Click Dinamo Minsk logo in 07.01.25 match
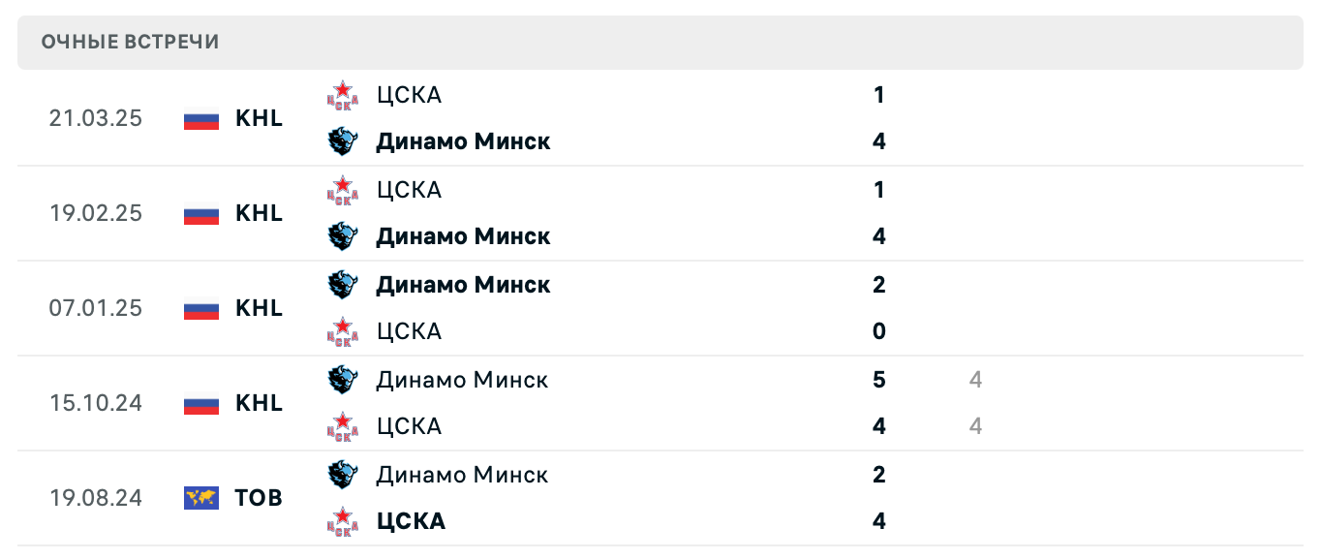1321x560 pixels. (x=342, y=285)
